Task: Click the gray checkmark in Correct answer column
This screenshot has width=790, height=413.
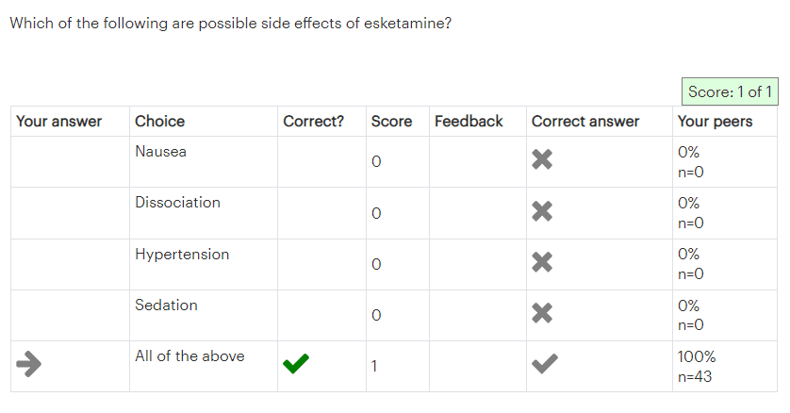Action: [x=544, y=365]
